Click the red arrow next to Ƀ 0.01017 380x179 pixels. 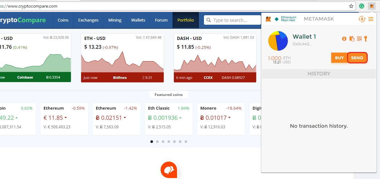click(229, 118)
